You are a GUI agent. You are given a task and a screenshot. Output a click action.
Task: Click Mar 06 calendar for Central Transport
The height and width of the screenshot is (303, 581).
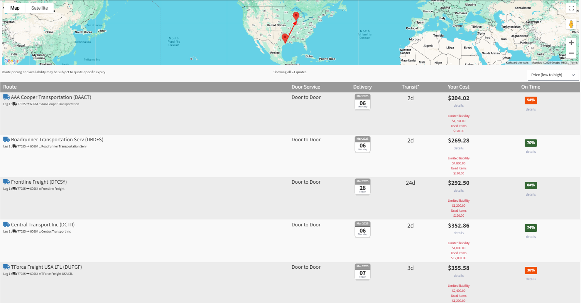point(363,229)
